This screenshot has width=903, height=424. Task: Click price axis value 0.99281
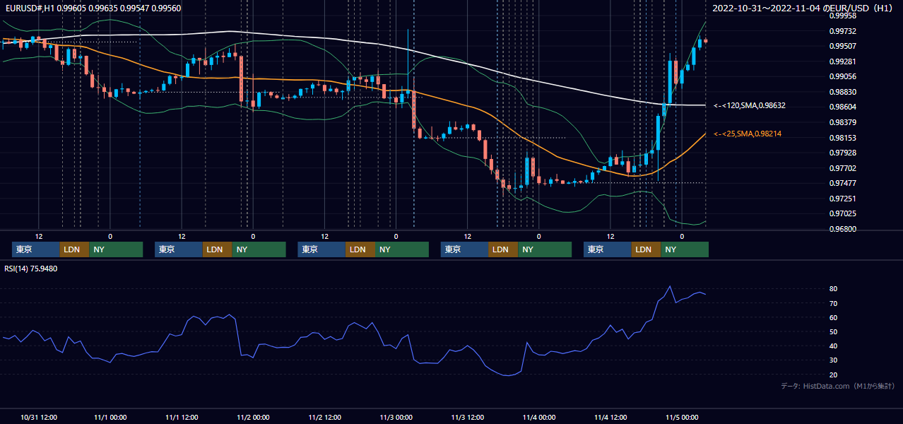tap(842, 61)
